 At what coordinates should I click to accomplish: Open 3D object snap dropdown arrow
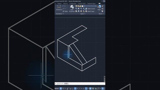100,88
